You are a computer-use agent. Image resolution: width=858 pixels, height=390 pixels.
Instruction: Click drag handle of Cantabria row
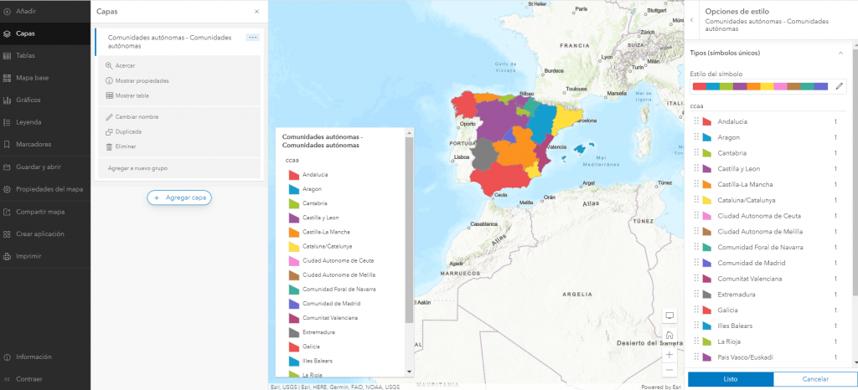point(696,153)
